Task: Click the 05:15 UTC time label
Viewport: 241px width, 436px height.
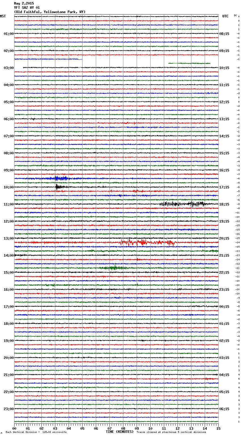Action: tap(224, 392)
